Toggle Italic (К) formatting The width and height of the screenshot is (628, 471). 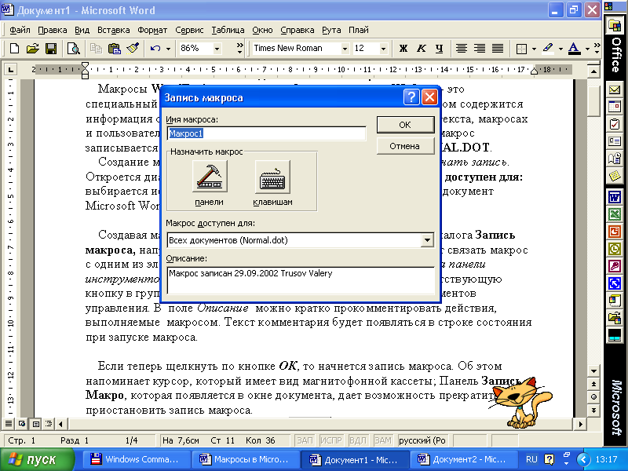pos(422,49)
